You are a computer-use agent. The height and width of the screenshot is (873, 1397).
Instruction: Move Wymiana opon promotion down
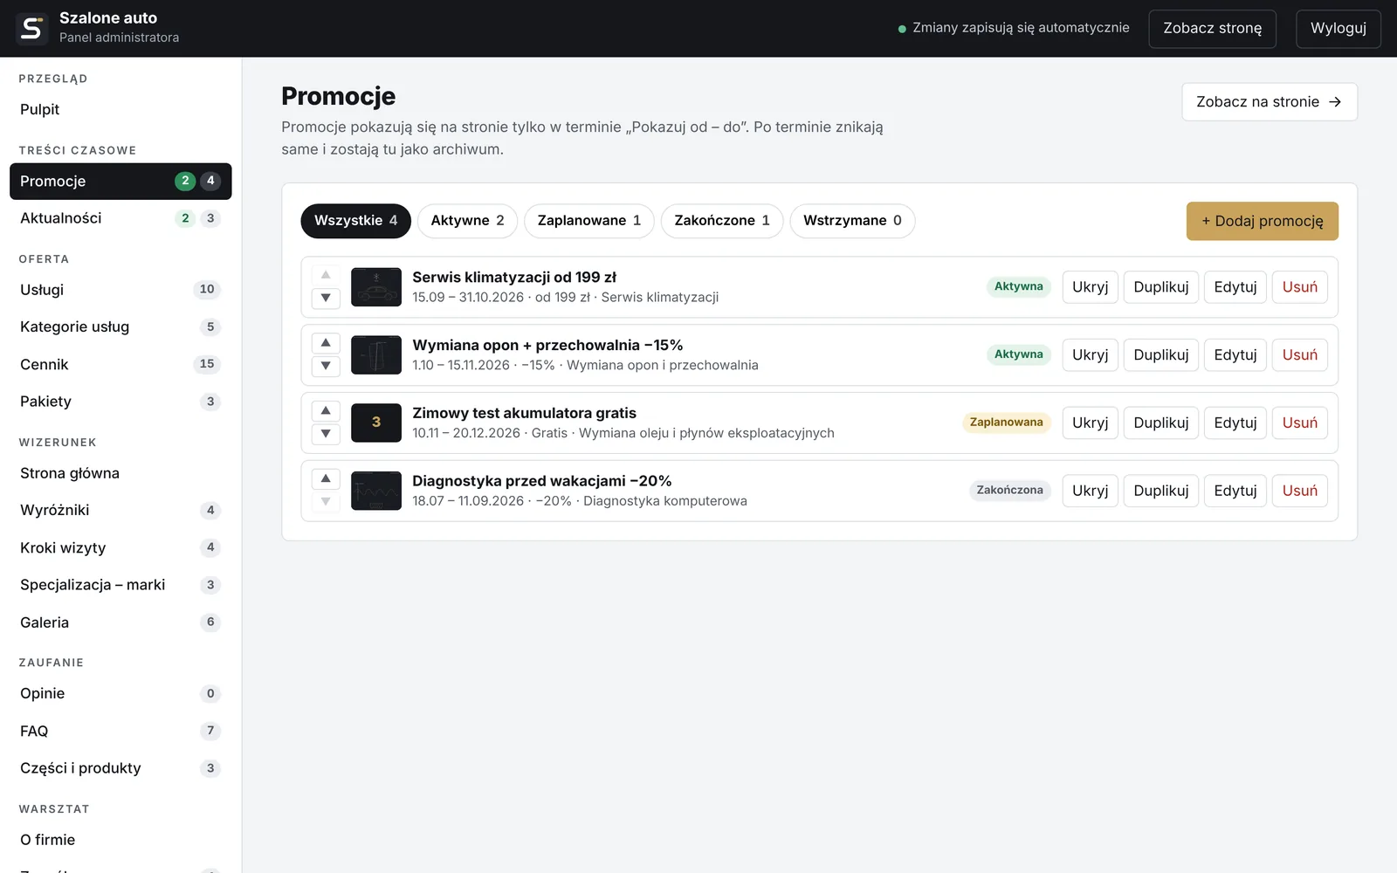tap(326, 366)
